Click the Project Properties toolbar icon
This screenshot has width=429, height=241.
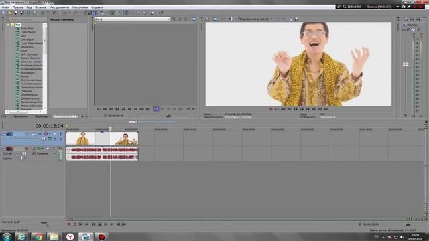point(34,13)
